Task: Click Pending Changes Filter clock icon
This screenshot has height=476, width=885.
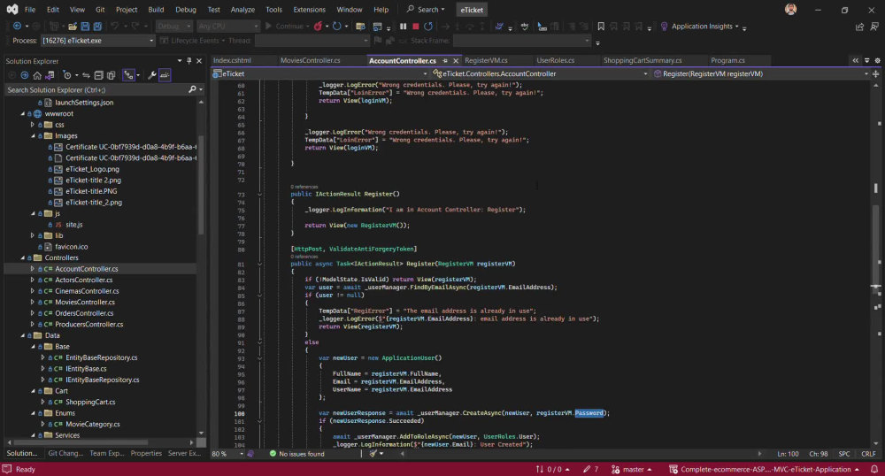Action: coord(67,75)
